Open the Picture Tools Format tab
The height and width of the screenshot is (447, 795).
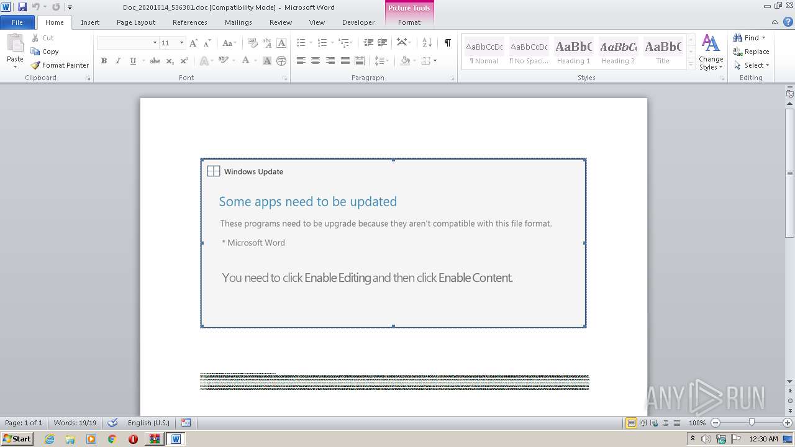click(x=409, y=22)
